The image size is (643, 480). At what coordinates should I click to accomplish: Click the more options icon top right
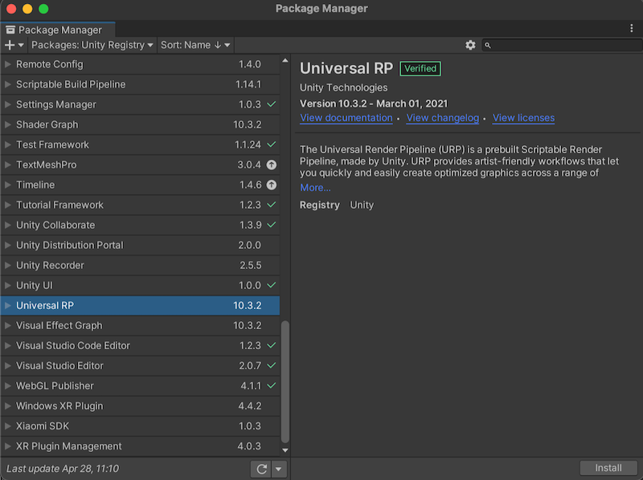coord(632,28)
